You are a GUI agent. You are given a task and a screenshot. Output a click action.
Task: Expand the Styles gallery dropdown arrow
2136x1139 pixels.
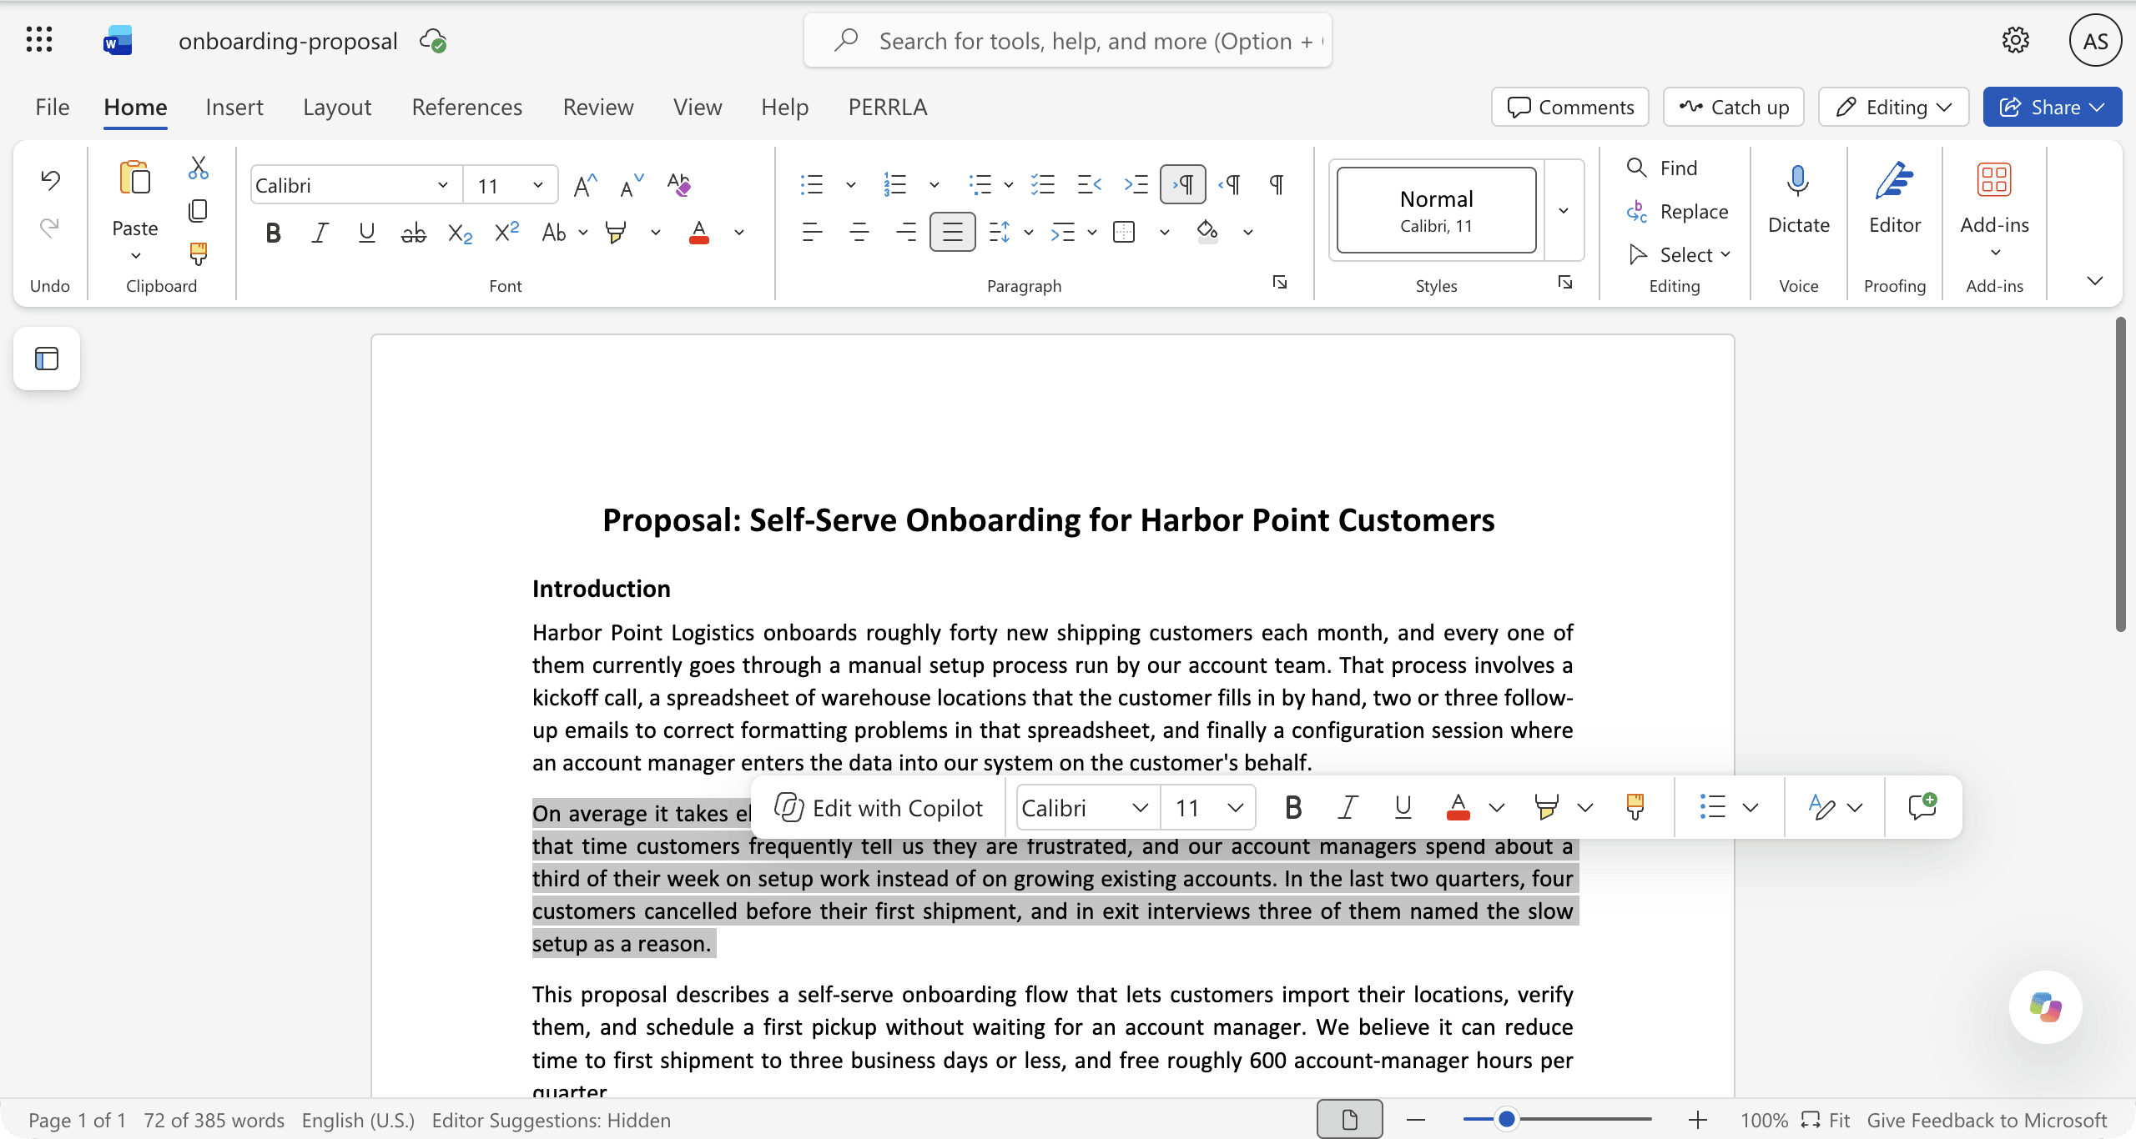(x=1564, y=210)
